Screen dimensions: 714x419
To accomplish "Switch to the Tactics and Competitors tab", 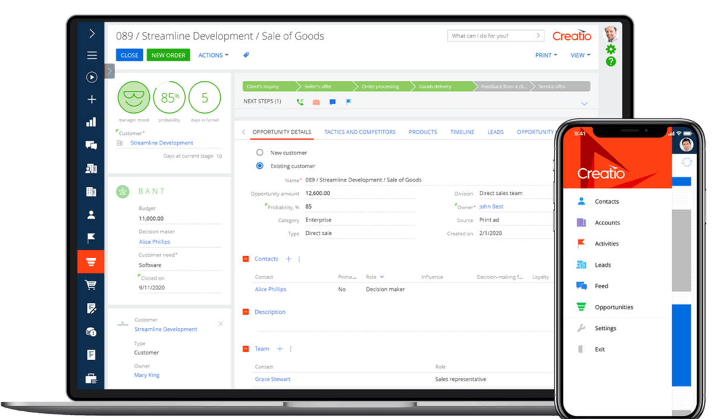I will (x=360, y=132).
